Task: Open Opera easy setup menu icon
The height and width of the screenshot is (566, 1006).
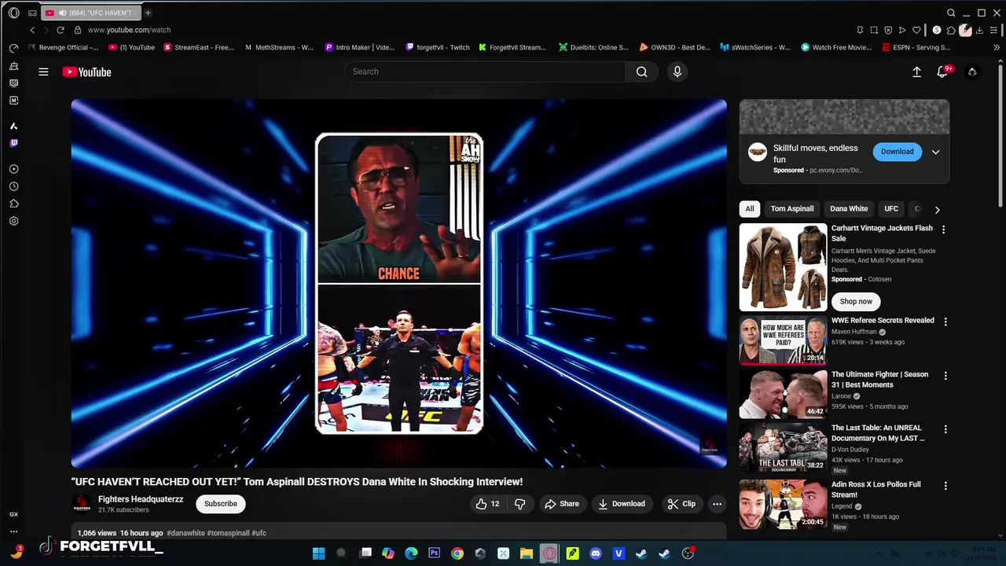Action: coord(993,30)
